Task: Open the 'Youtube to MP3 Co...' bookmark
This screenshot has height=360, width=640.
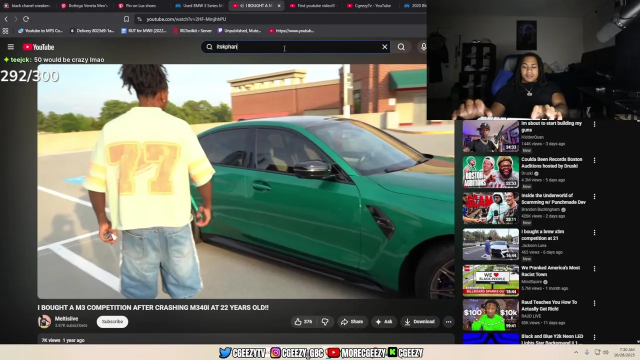Action: 40,30
